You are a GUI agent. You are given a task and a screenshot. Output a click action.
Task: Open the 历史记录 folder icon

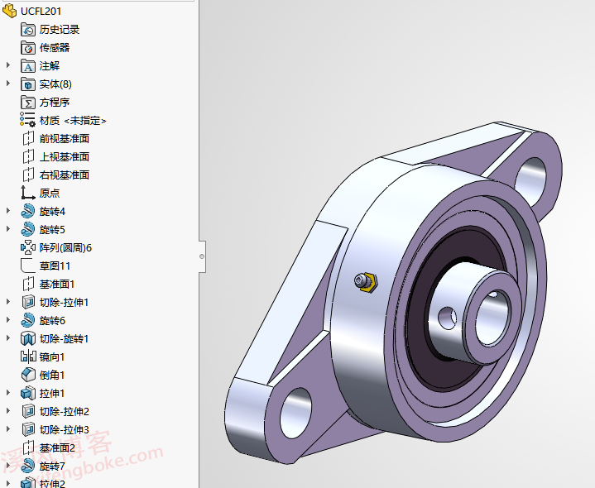[28, 30]
